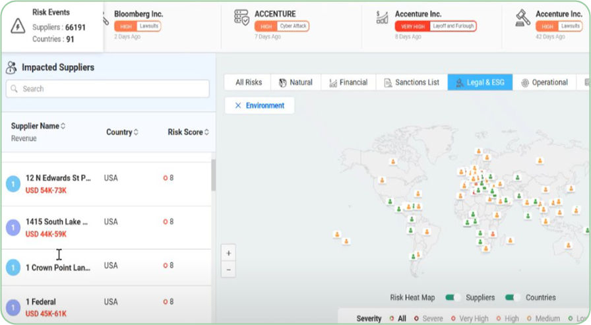
Task: Select the Legal & ESG tab
Action: click(x=480, y=82)
